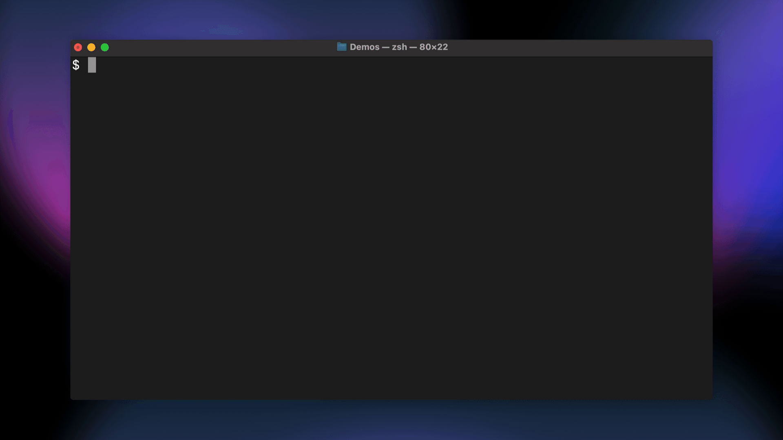Click the blue Demos folder proxy icon

(x=341, y=47)
